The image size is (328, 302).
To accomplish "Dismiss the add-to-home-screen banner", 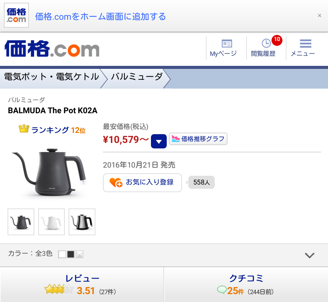I will pyautogui.click(x=319, y=15).
